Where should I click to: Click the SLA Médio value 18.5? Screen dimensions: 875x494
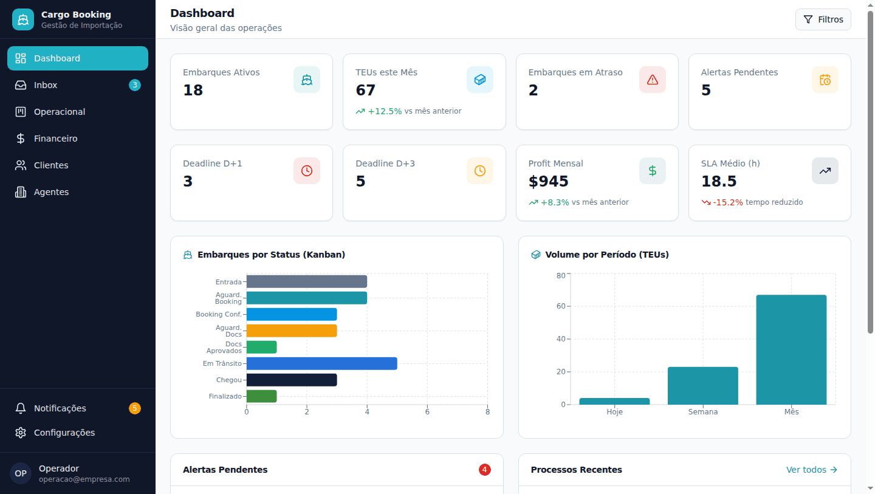point(719,182)
